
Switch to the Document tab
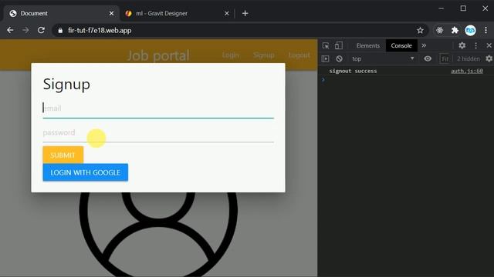click(62, 13)
